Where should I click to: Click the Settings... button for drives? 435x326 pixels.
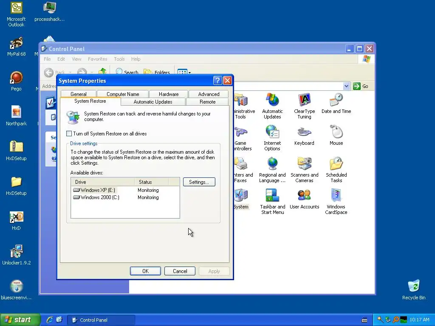[199, 182]
